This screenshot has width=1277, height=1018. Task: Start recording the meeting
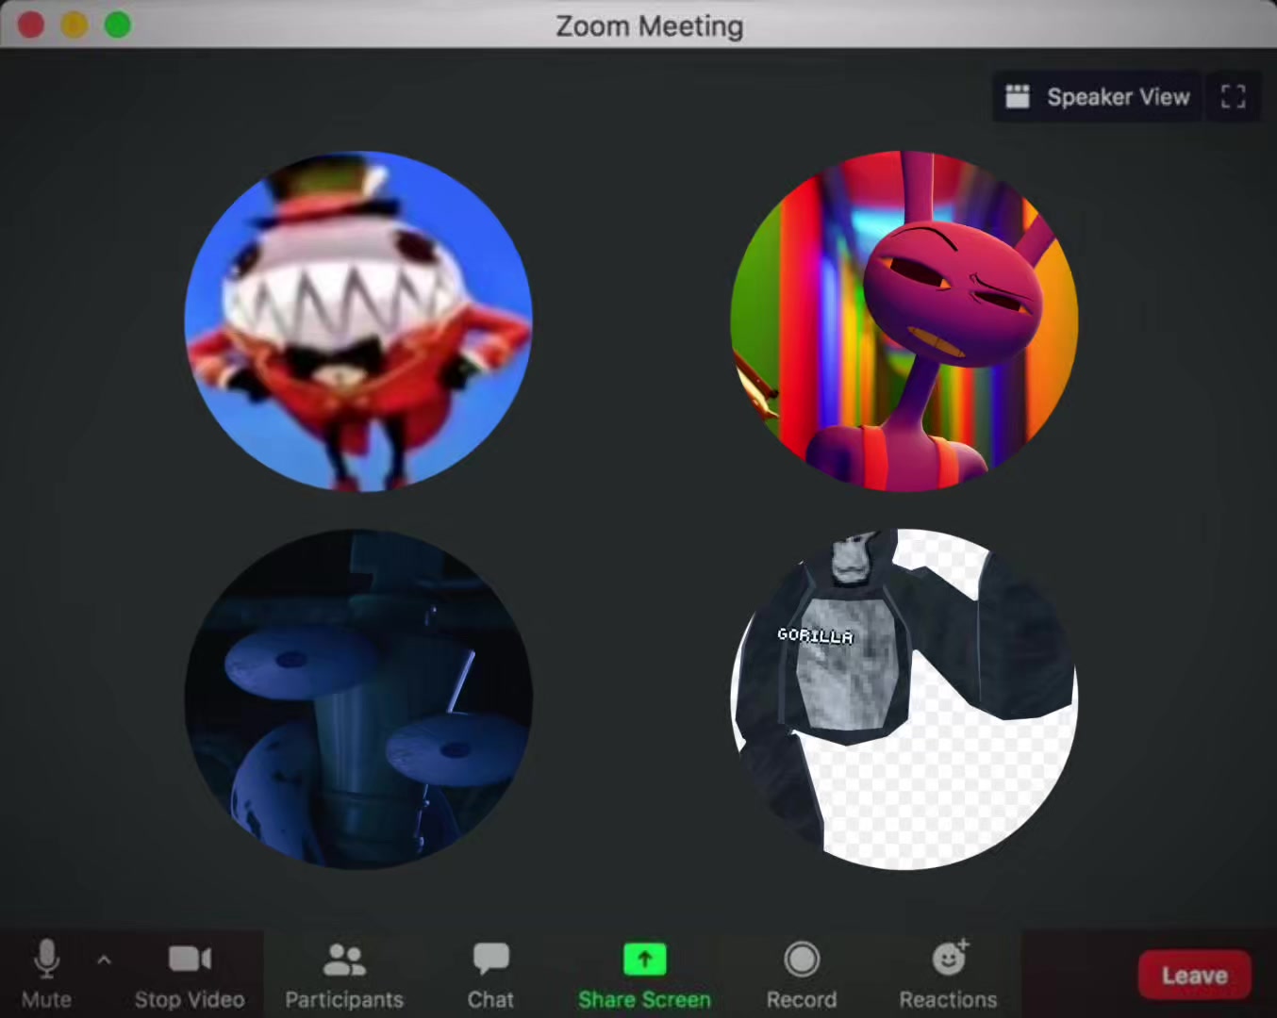[x=802, y=974]
